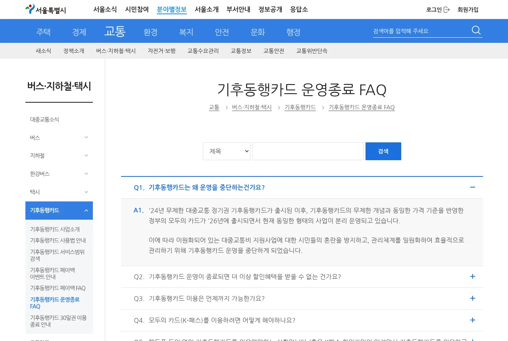Click 버스·지하철·택시 breadcrumb link
The height and width of the screenshot is (341, 508).
252,107
